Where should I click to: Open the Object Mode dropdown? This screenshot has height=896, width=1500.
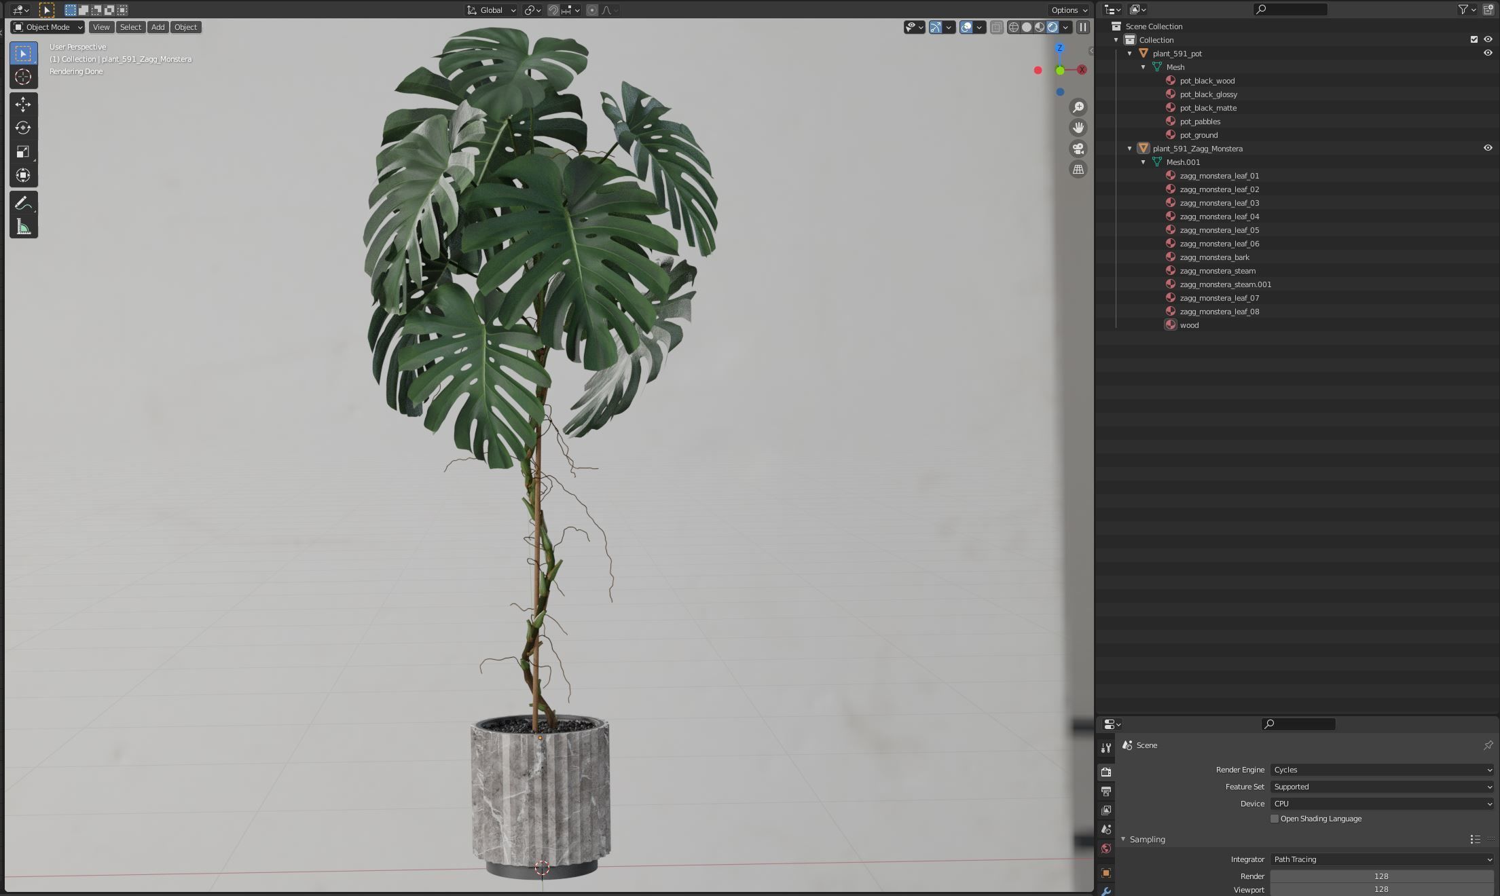[x=48, y=27]
